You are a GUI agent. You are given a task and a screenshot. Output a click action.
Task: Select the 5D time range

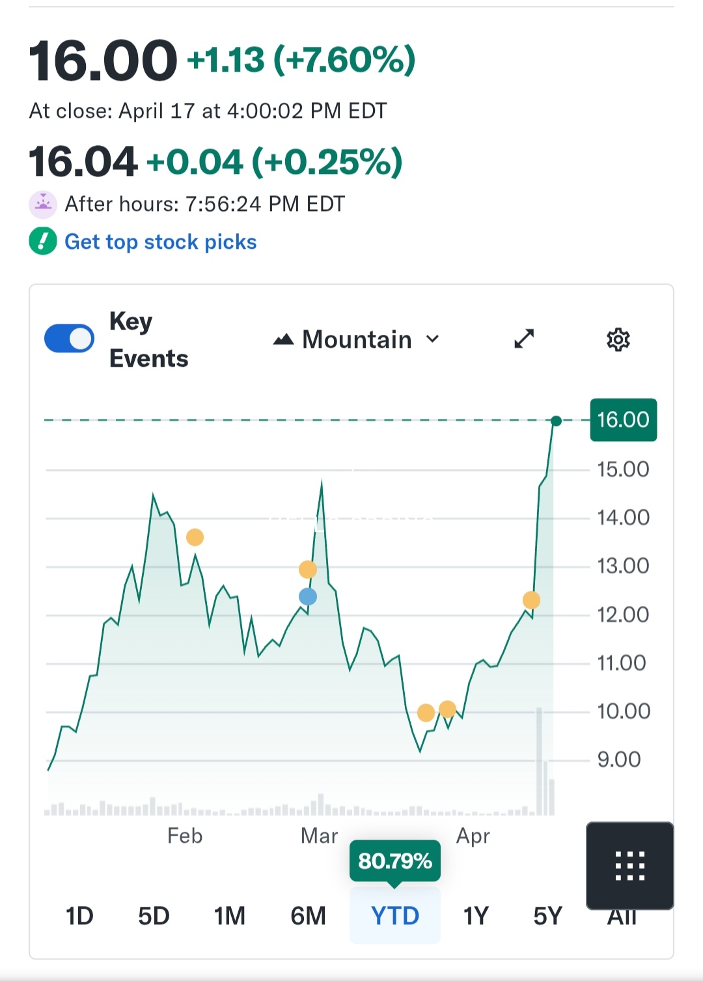tap(154, 916)
